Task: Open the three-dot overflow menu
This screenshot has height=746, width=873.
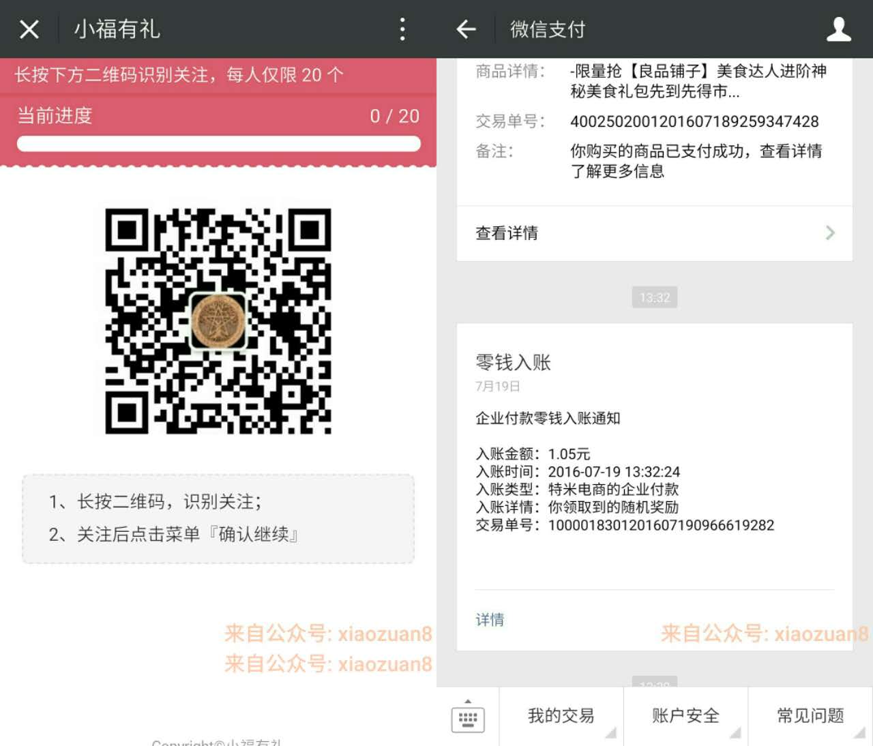Action: (x=402, y=29)
